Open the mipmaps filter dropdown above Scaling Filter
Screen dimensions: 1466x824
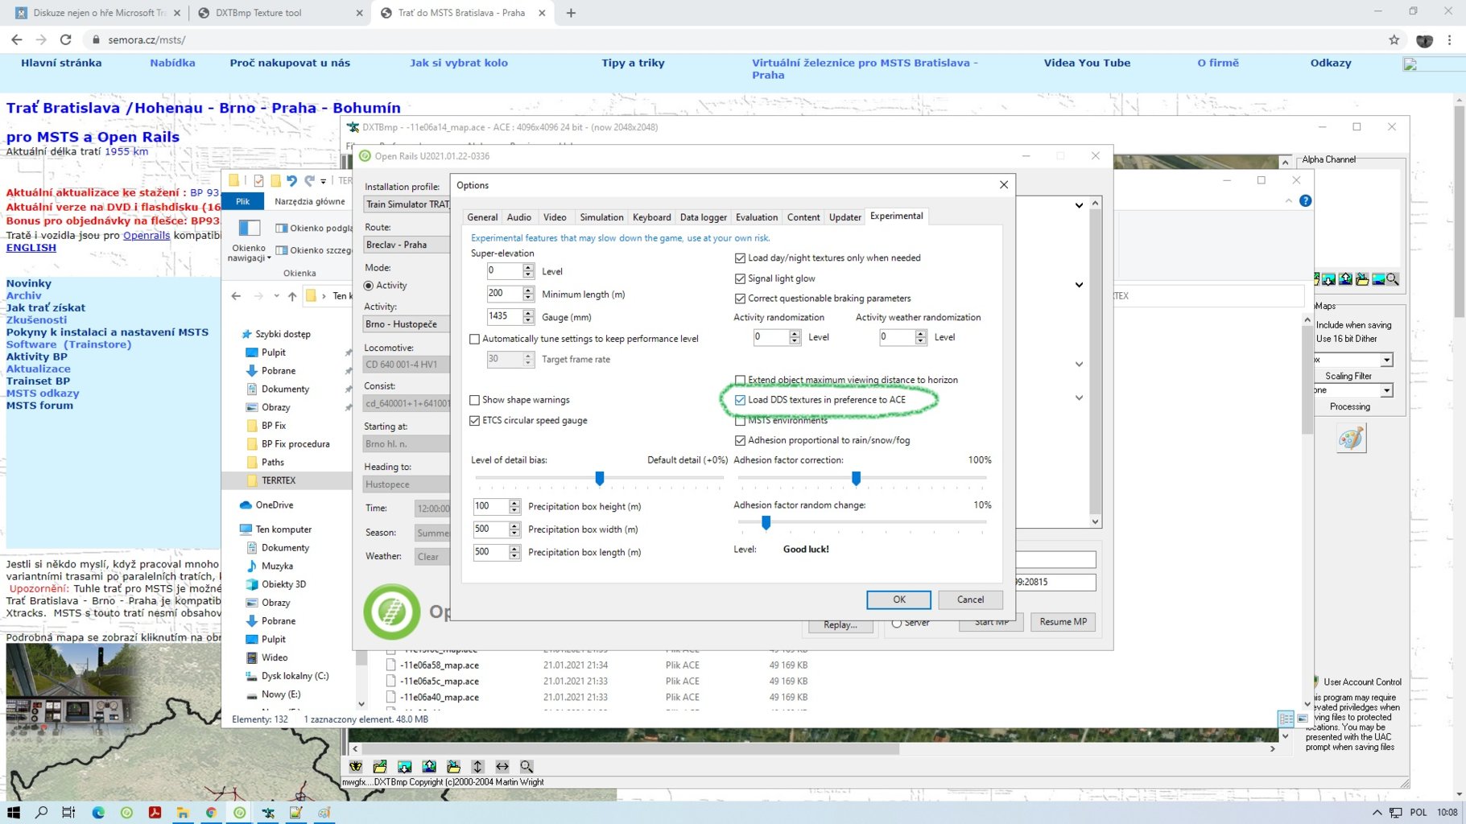[x=1386, y=360]
